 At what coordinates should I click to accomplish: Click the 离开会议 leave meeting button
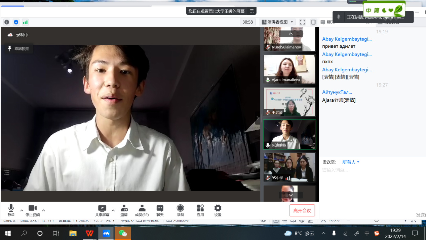click(302, 210)
